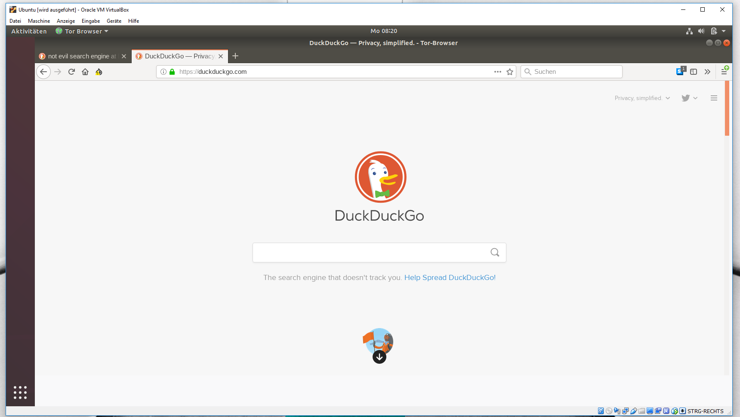Click the shared folders icon in VirtualBox status bar

point(641,411)
